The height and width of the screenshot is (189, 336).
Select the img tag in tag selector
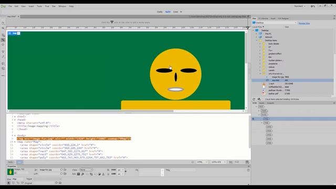click(x=19, y=162)
